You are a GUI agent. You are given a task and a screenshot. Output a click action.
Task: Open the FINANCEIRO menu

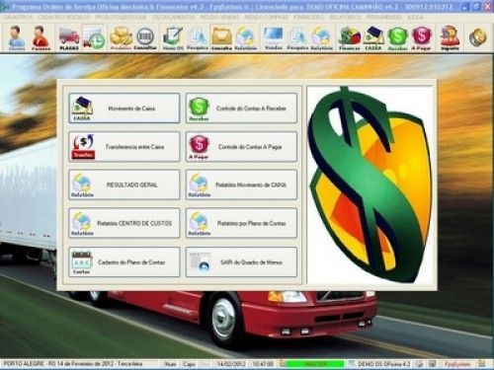(309, 17)
